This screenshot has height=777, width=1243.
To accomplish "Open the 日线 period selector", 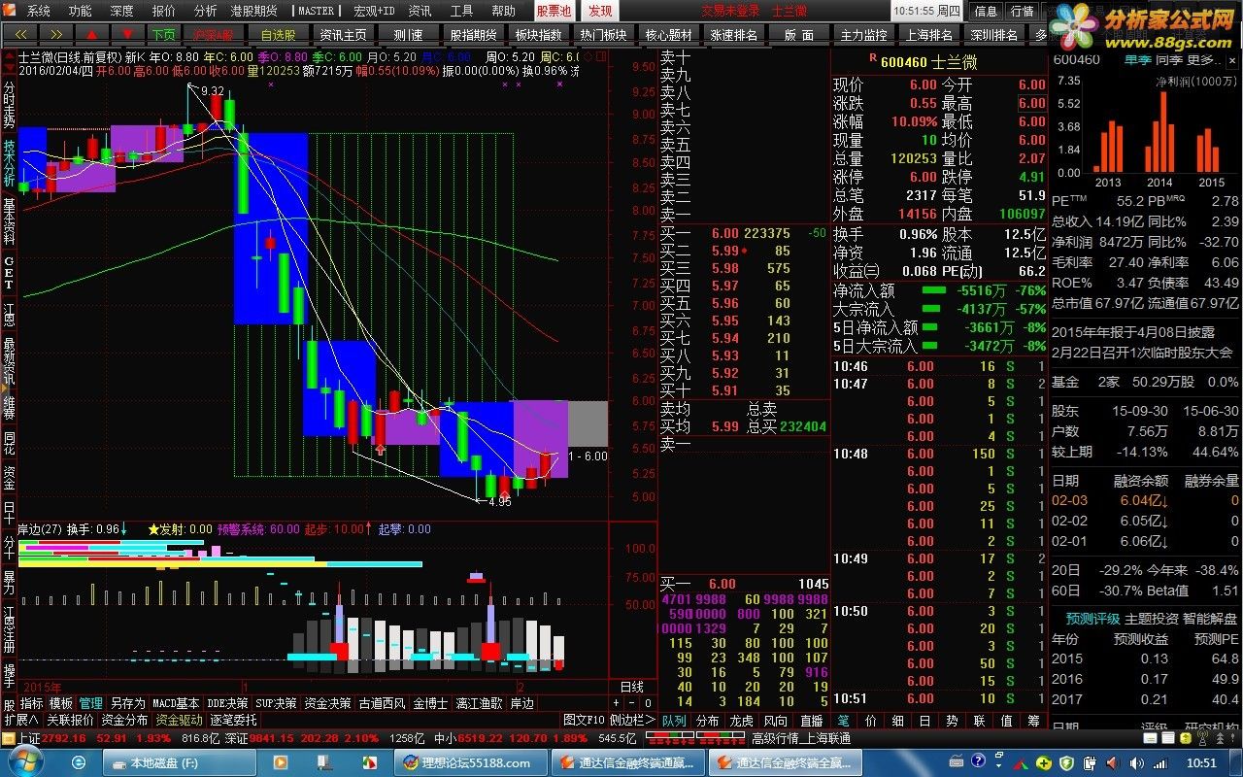I will pos(631,687).
